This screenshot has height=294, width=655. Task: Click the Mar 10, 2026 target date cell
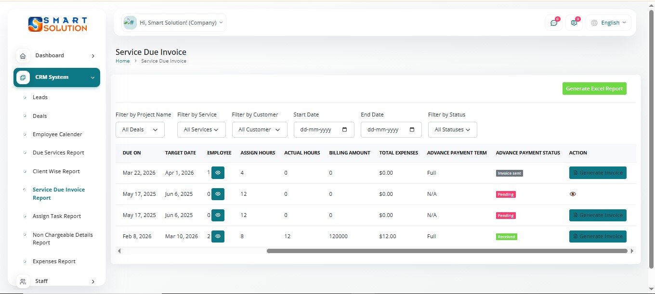click(x=182, y=236)
